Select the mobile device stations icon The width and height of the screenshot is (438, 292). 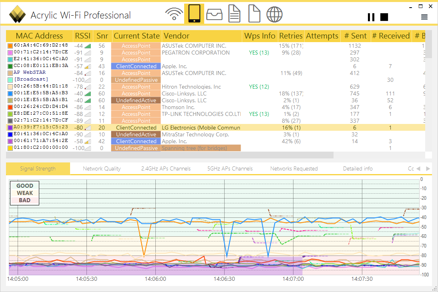tap(194, 14)
